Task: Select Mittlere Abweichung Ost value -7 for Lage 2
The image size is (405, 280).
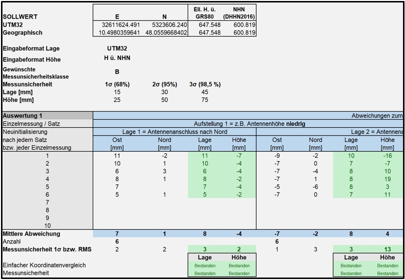Action: pos(277,234)
